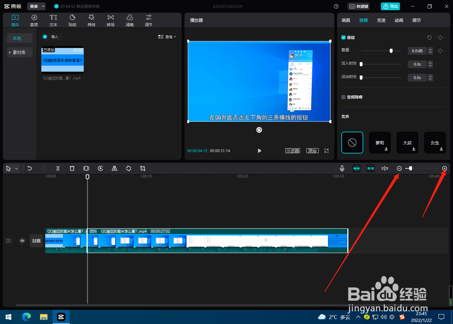Add keyframe for 基础 section
The image size is (453, 324).
pyautogui.click(x=440, y=37)
